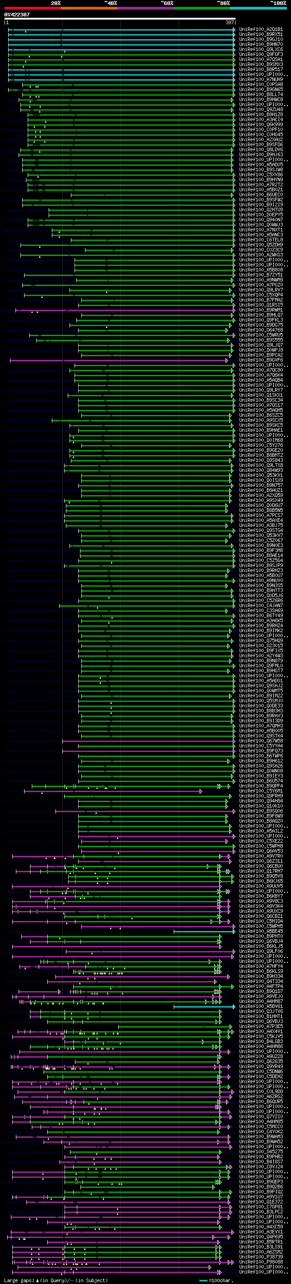The image size is (291, 1284).
Task: Click the green ~80% identity legend segment
Action: [202, 9]
